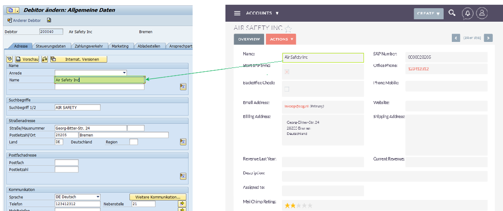Click the Website field in CRM
The width and height of the screenshot is (503, 211).
447,106
